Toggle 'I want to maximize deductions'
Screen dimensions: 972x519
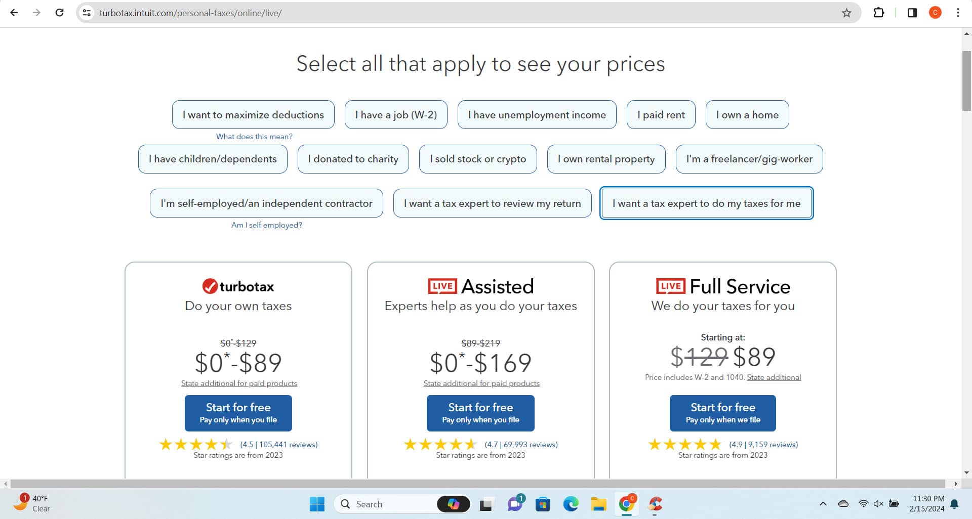coord(253,115)
